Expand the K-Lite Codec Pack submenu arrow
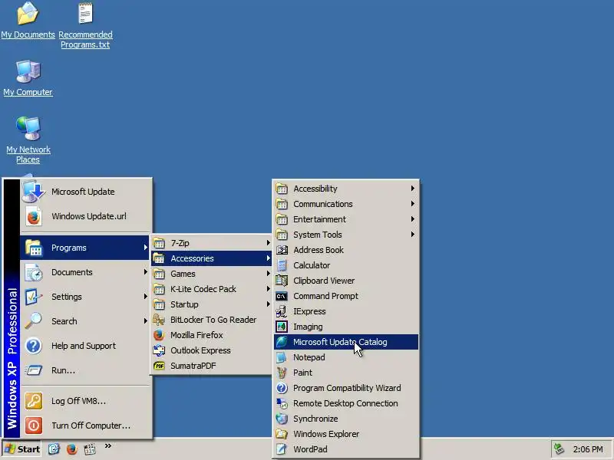614x460 pixels. 268,289
